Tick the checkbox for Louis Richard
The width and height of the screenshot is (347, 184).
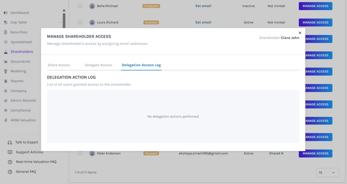[x=80, y=22]
